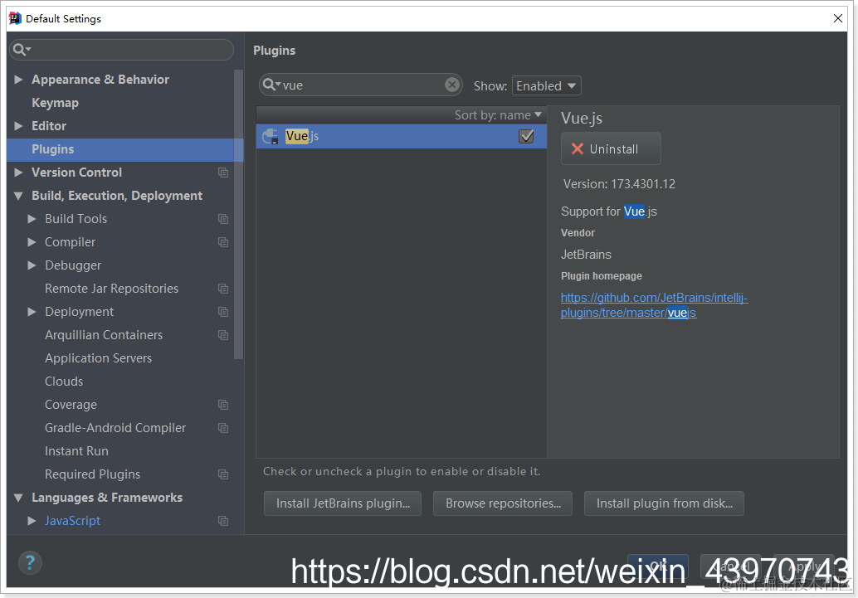The image size is (858, 598).
Task: Collapse Build, Execution, Deployment section
Action: [x=18, y=195]
